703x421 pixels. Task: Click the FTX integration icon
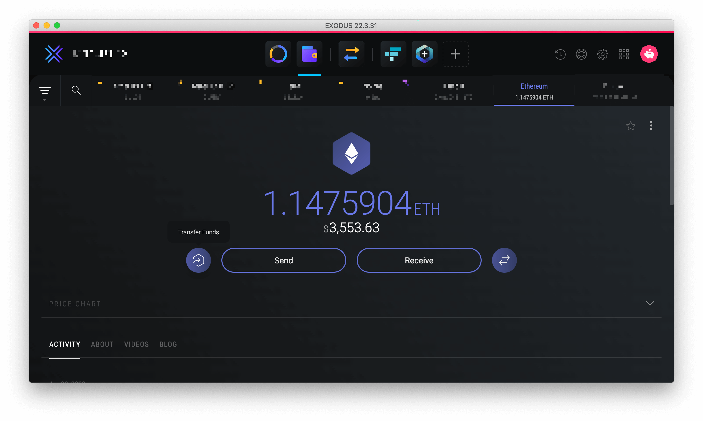point(393,54)
